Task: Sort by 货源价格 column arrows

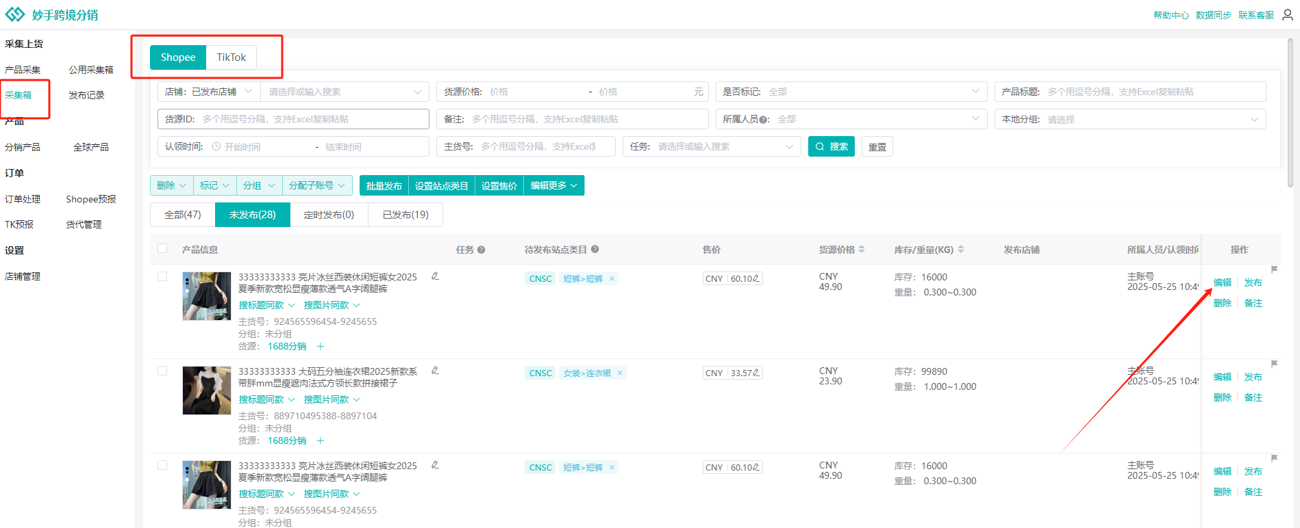Action: pos(862,250)
